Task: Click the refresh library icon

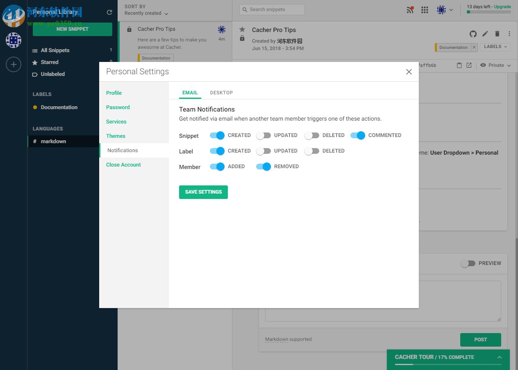Action: tap(109, 12)
